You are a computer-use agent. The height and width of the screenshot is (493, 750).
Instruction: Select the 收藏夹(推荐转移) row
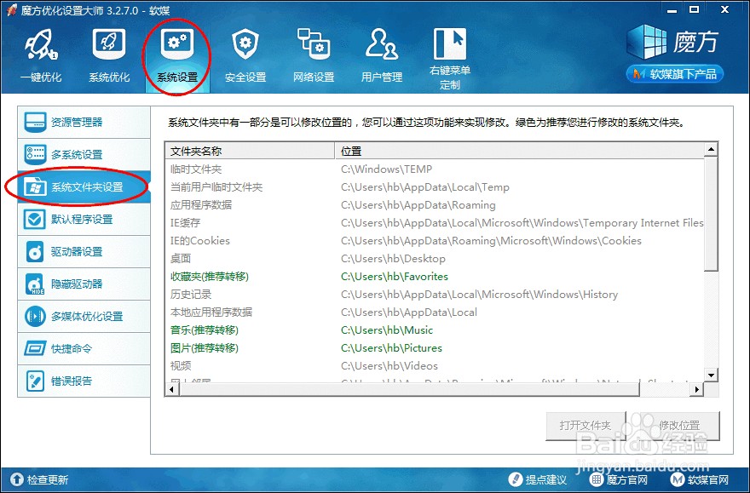tap(435, 277)
